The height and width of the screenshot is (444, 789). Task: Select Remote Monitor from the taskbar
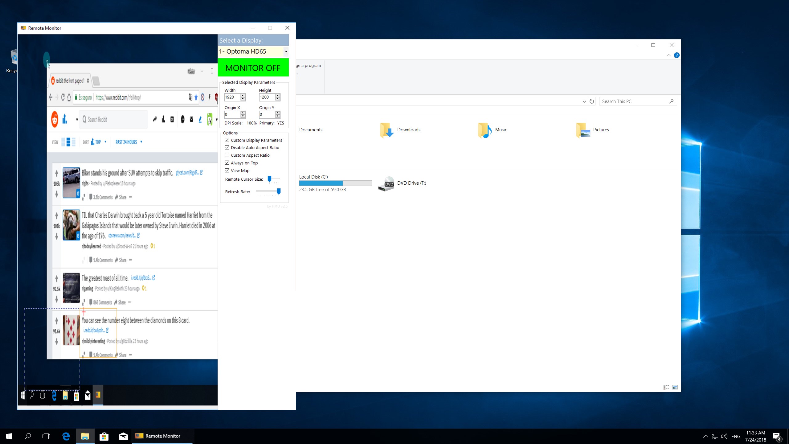[162, 436]
